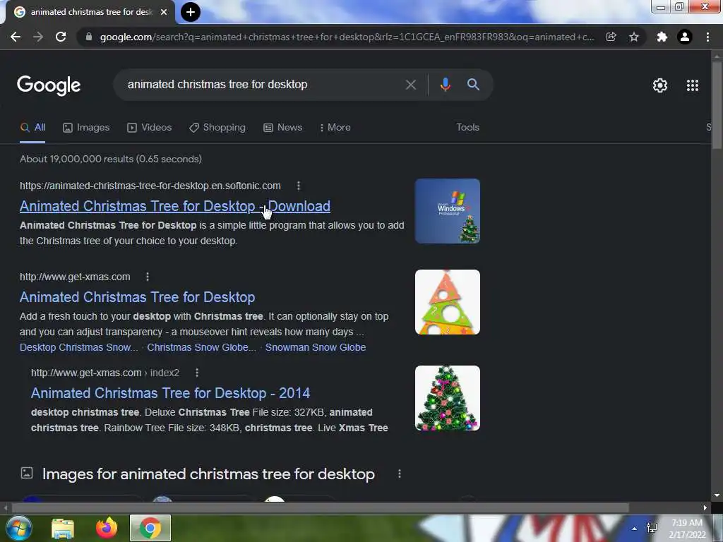Screen dimensions: 723x542
Task: Clear the search box with the X
Action: click(x=410, y=85)
